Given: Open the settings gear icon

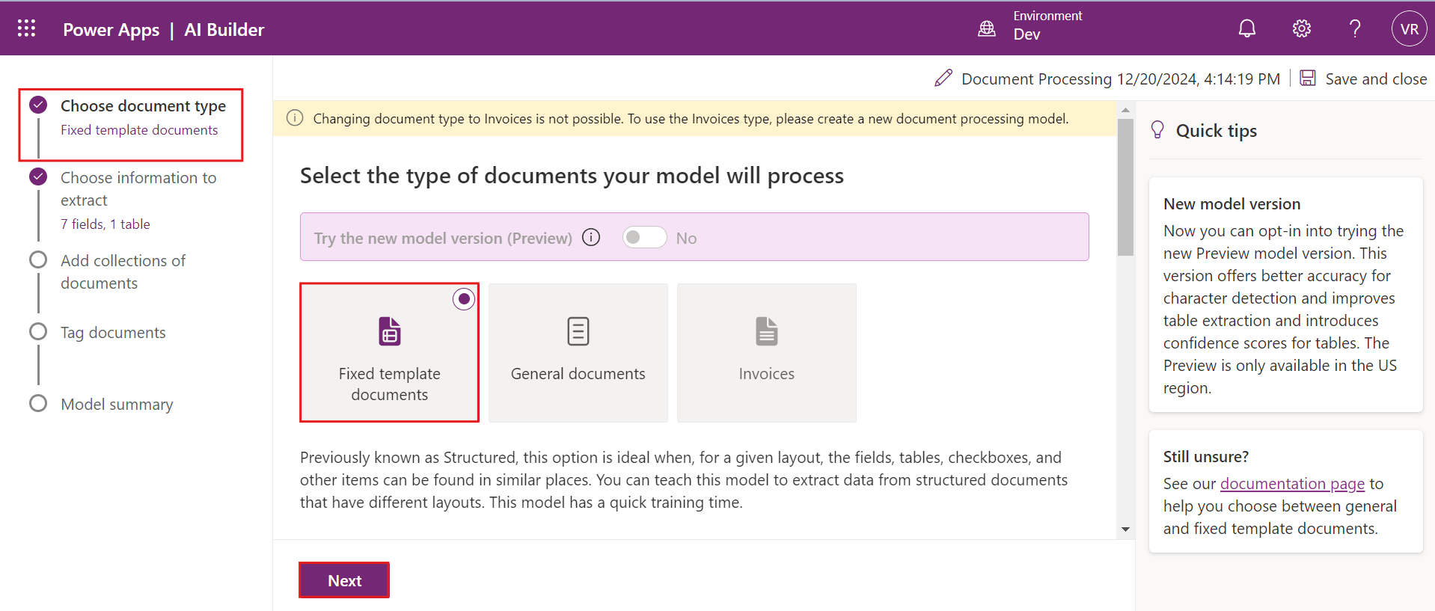Looking at the screenshot, I should click(x=1301, y=28).
